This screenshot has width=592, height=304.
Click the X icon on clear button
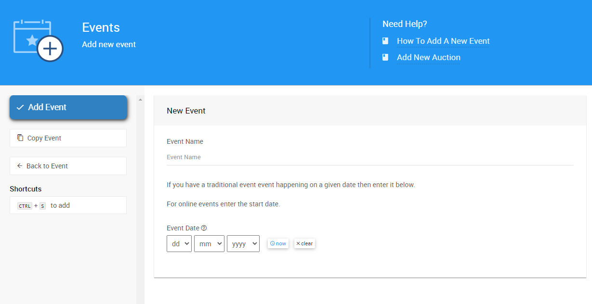298,243
